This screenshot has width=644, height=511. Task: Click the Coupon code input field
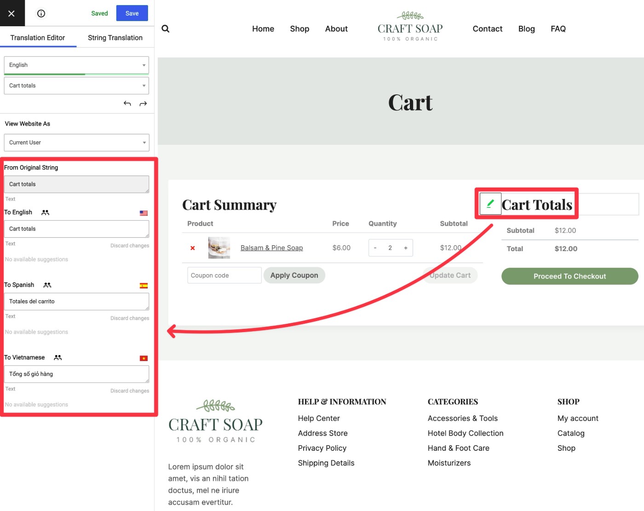point(224,276)
